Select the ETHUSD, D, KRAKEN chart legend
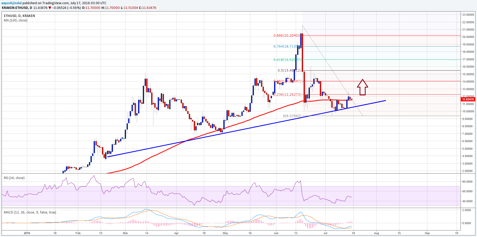The width and height of the screenshot is (477, 237). point(19,16)
